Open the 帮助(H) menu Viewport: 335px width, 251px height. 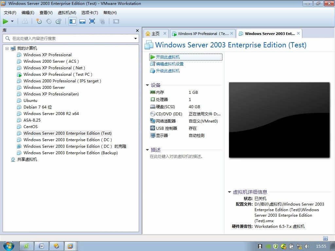click(x=110, y=13)
